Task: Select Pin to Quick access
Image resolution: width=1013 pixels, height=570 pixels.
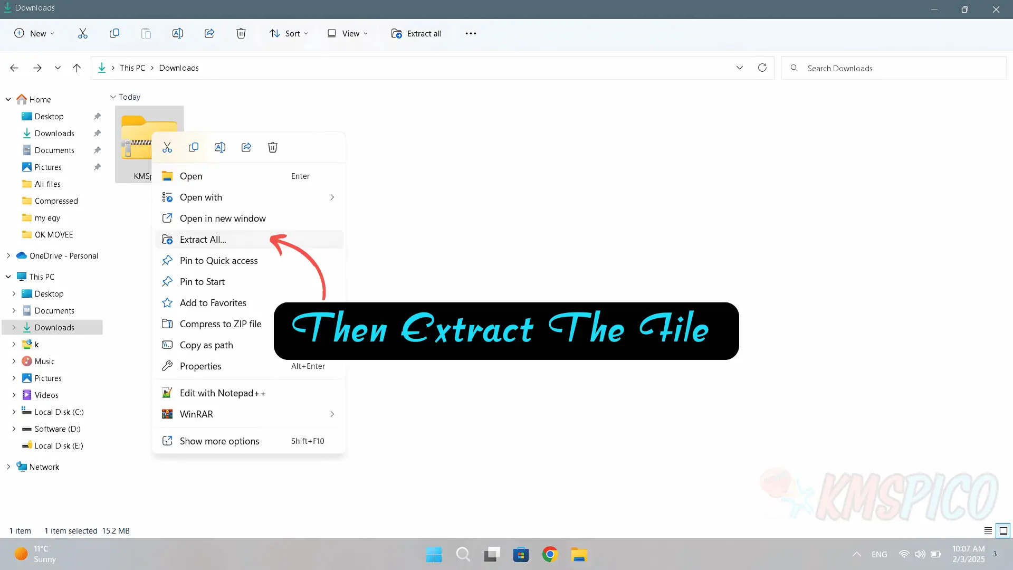Action: [x=249, y=261]
